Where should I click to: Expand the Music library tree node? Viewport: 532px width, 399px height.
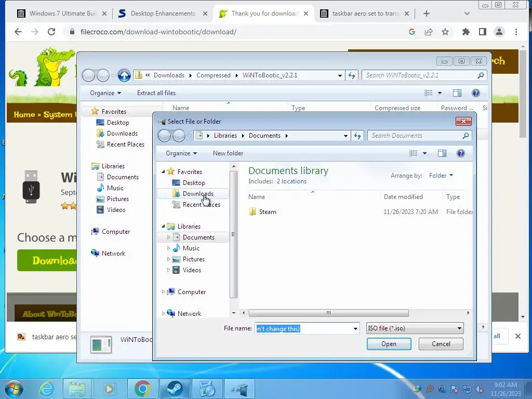[168, 248]
